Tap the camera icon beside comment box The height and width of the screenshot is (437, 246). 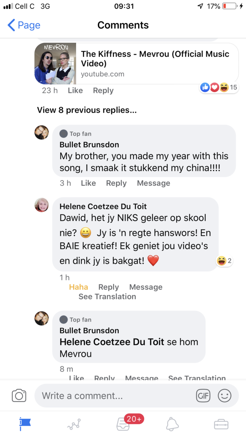click(x=19, y=395)
